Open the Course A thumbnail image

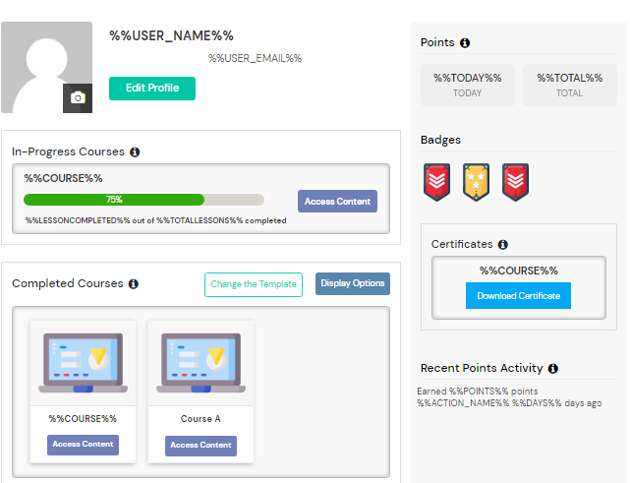(200, 363)
